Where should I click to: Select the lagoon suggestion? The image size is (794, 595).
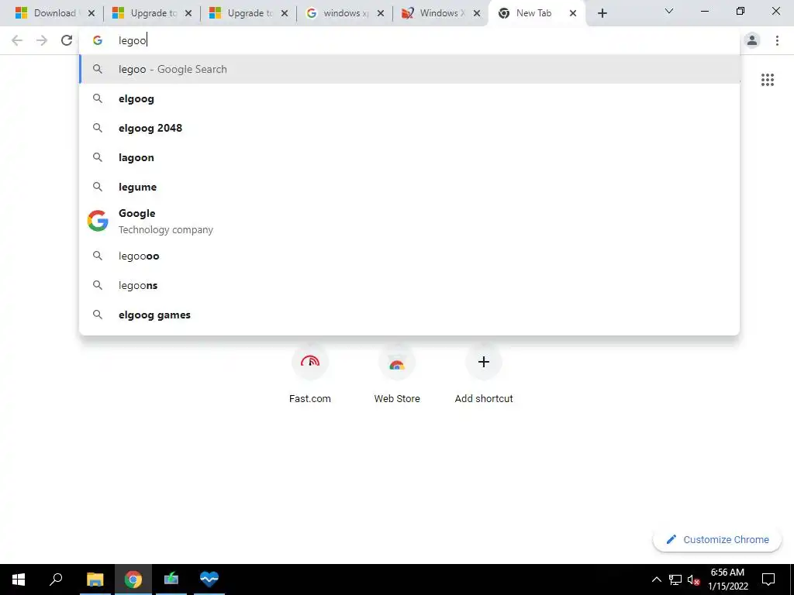[409, 157]
